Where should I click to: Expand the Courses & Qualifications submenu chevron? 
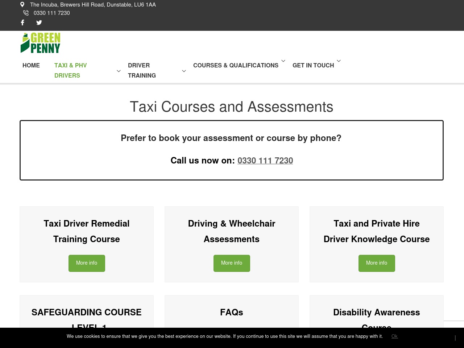pyautogui.click(x=283, y=61)
